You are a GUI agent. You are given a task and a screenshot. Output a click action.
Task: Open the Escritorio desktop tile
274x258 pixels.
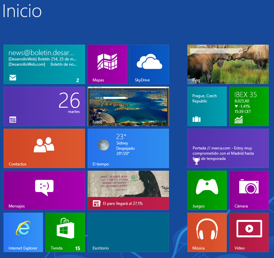coord(128,232)
